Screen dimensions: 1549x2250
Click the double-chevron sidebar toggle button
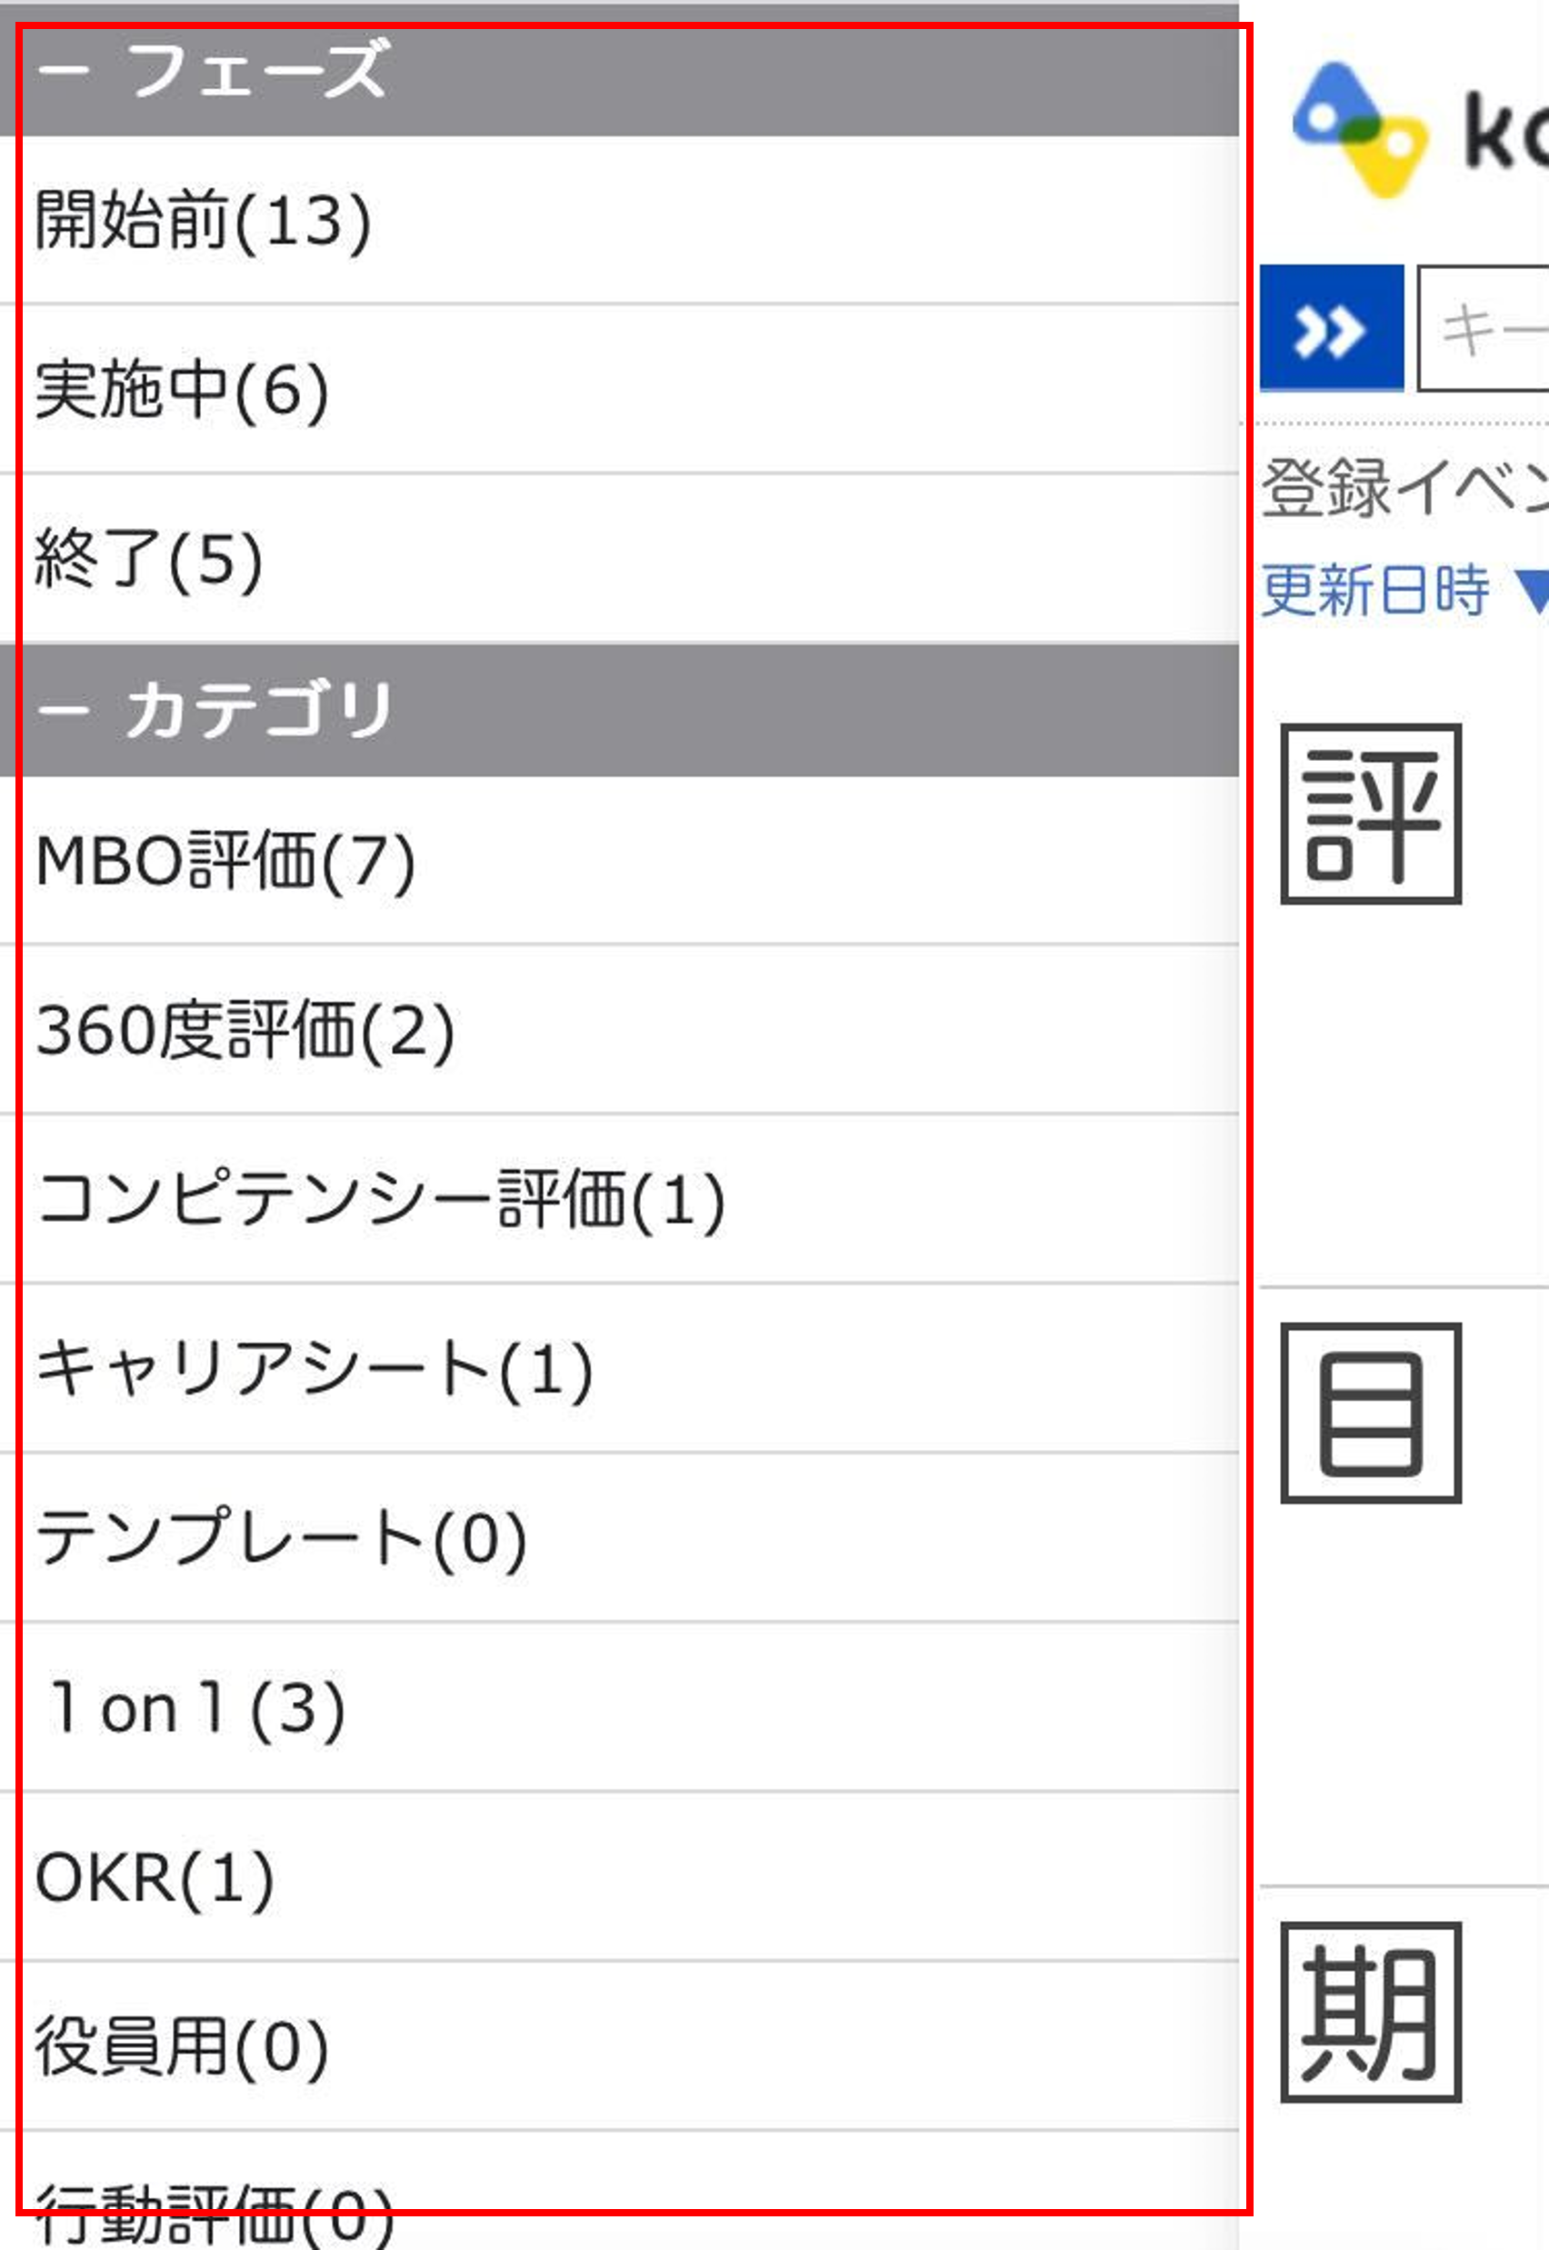point(1332,328)
